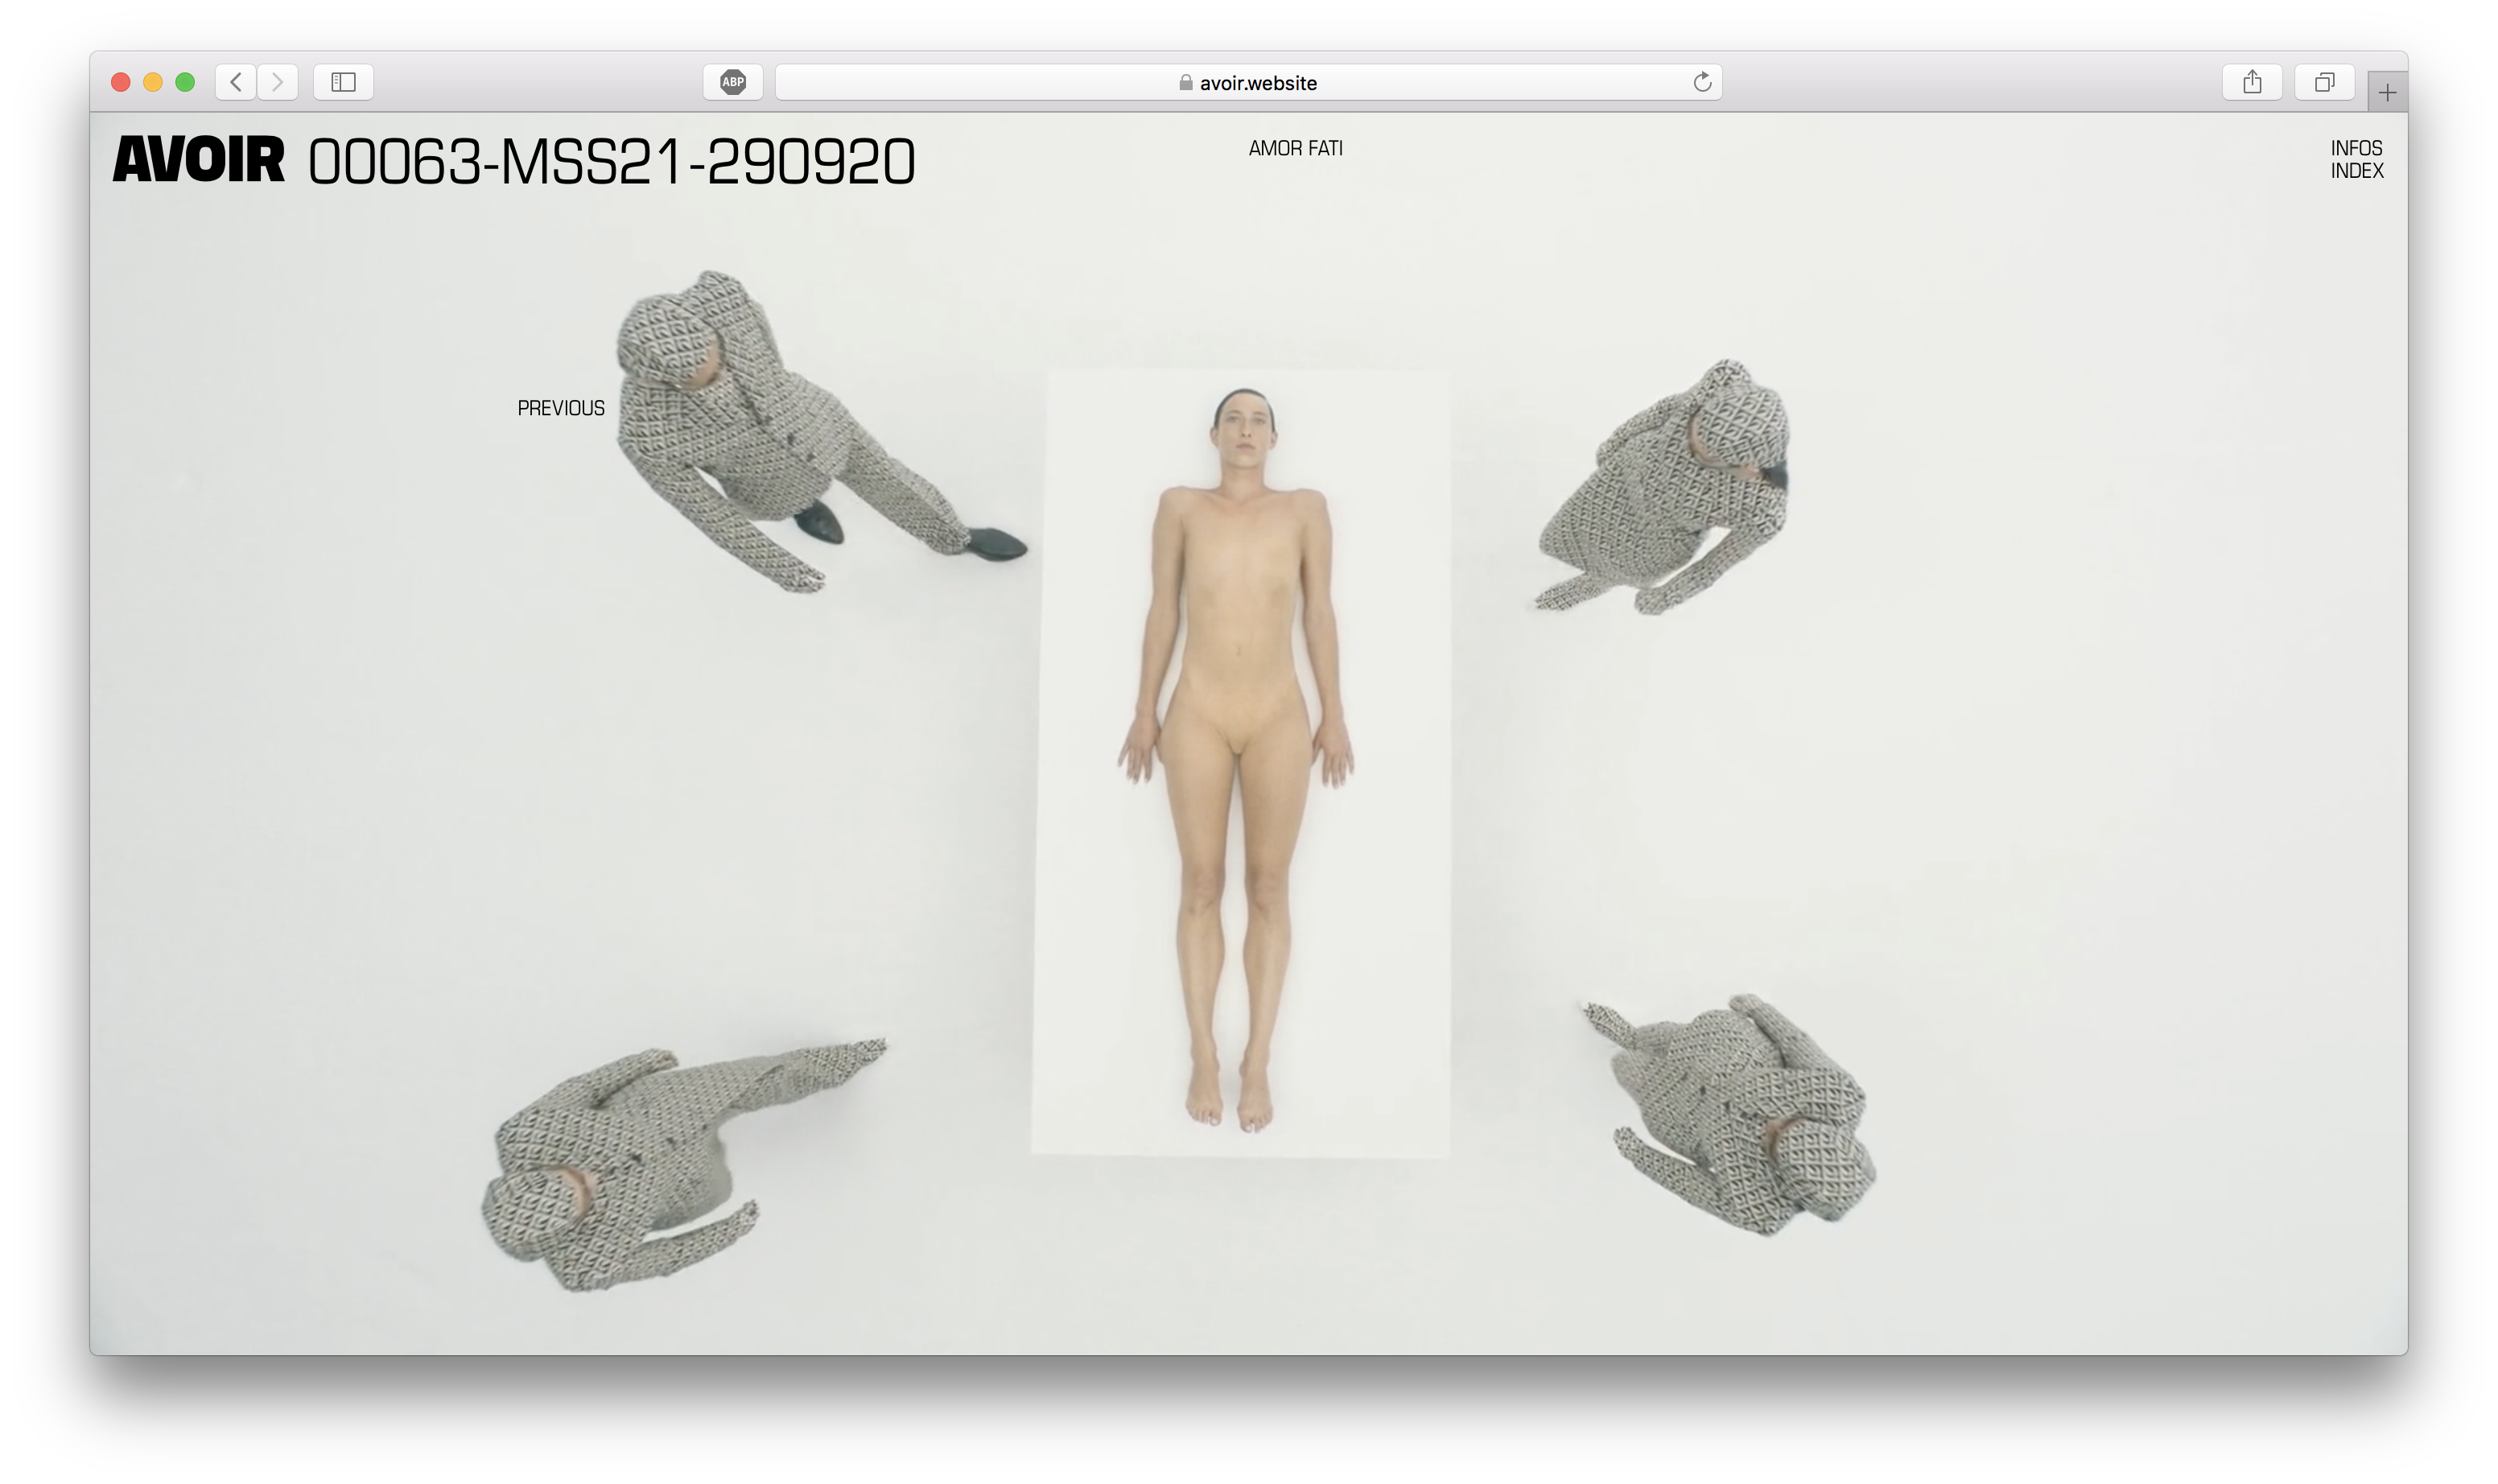Click the Safari back arrow button
2498x1484 pixels.
pos(236,82)
